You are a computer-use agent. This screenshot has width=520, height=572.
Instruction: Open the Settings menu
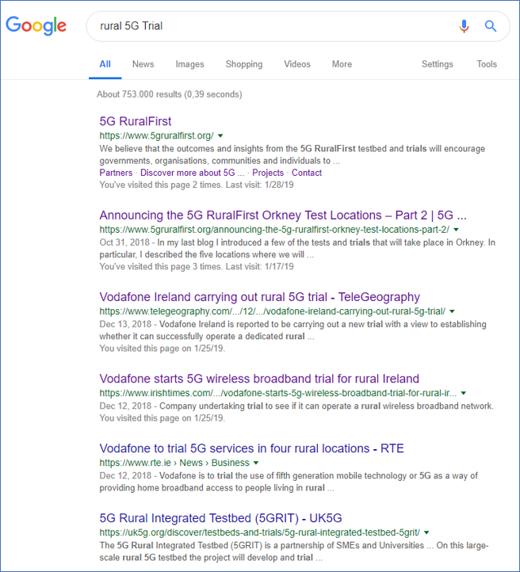[437, 64]
